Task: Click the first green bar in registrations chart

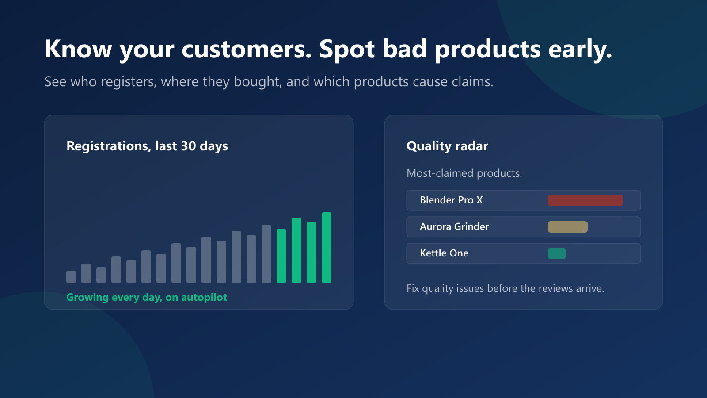Action: (x=281, y=256)
